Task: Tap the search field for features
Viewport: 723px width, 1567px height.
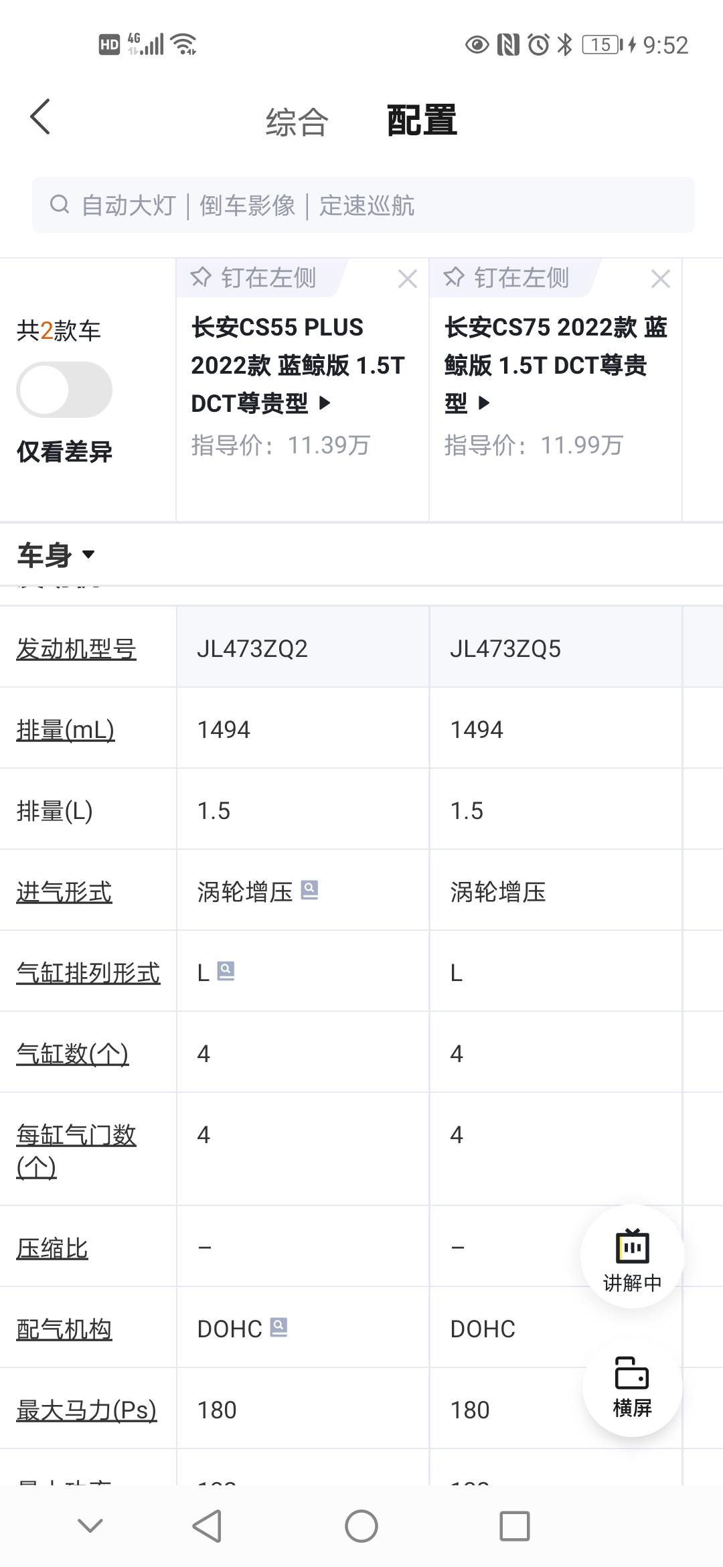Action: pos(364,205)
